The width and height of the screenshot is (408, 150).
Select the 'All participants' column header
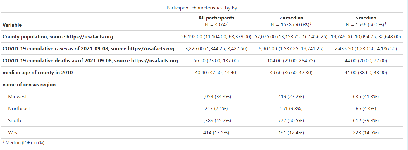point(216,18)
